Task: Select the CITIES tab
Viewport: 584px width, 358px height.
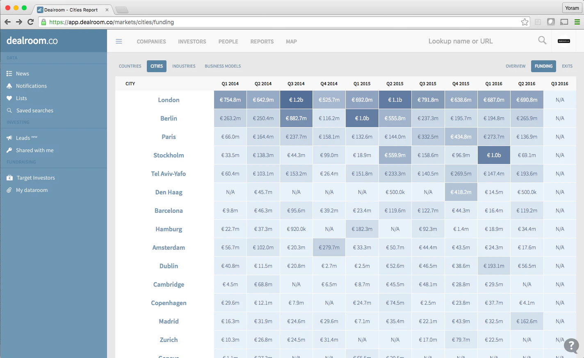Action: [x=157, y=66]
